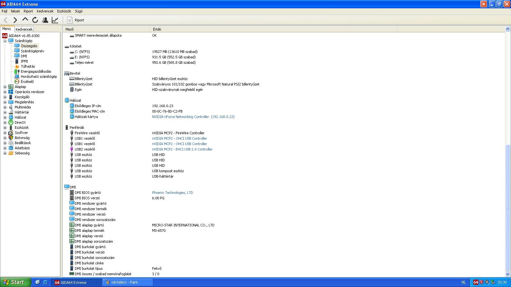The height and width of the screenshot is (287, 511).
Task: Click the AIDA64 system tray icon
Action: [x=476, y=282]
